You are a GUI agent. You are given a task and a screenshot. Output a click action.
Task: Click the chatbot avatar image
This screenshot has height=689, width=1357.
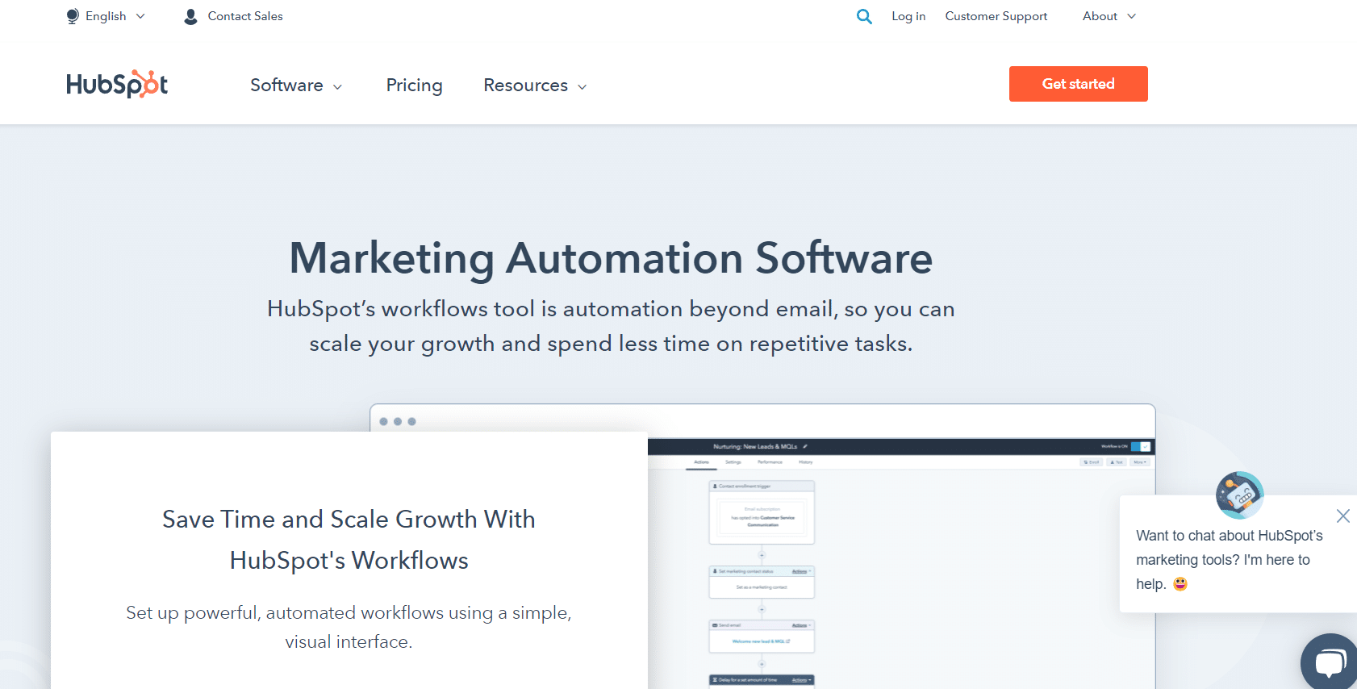click(1239, 495)
